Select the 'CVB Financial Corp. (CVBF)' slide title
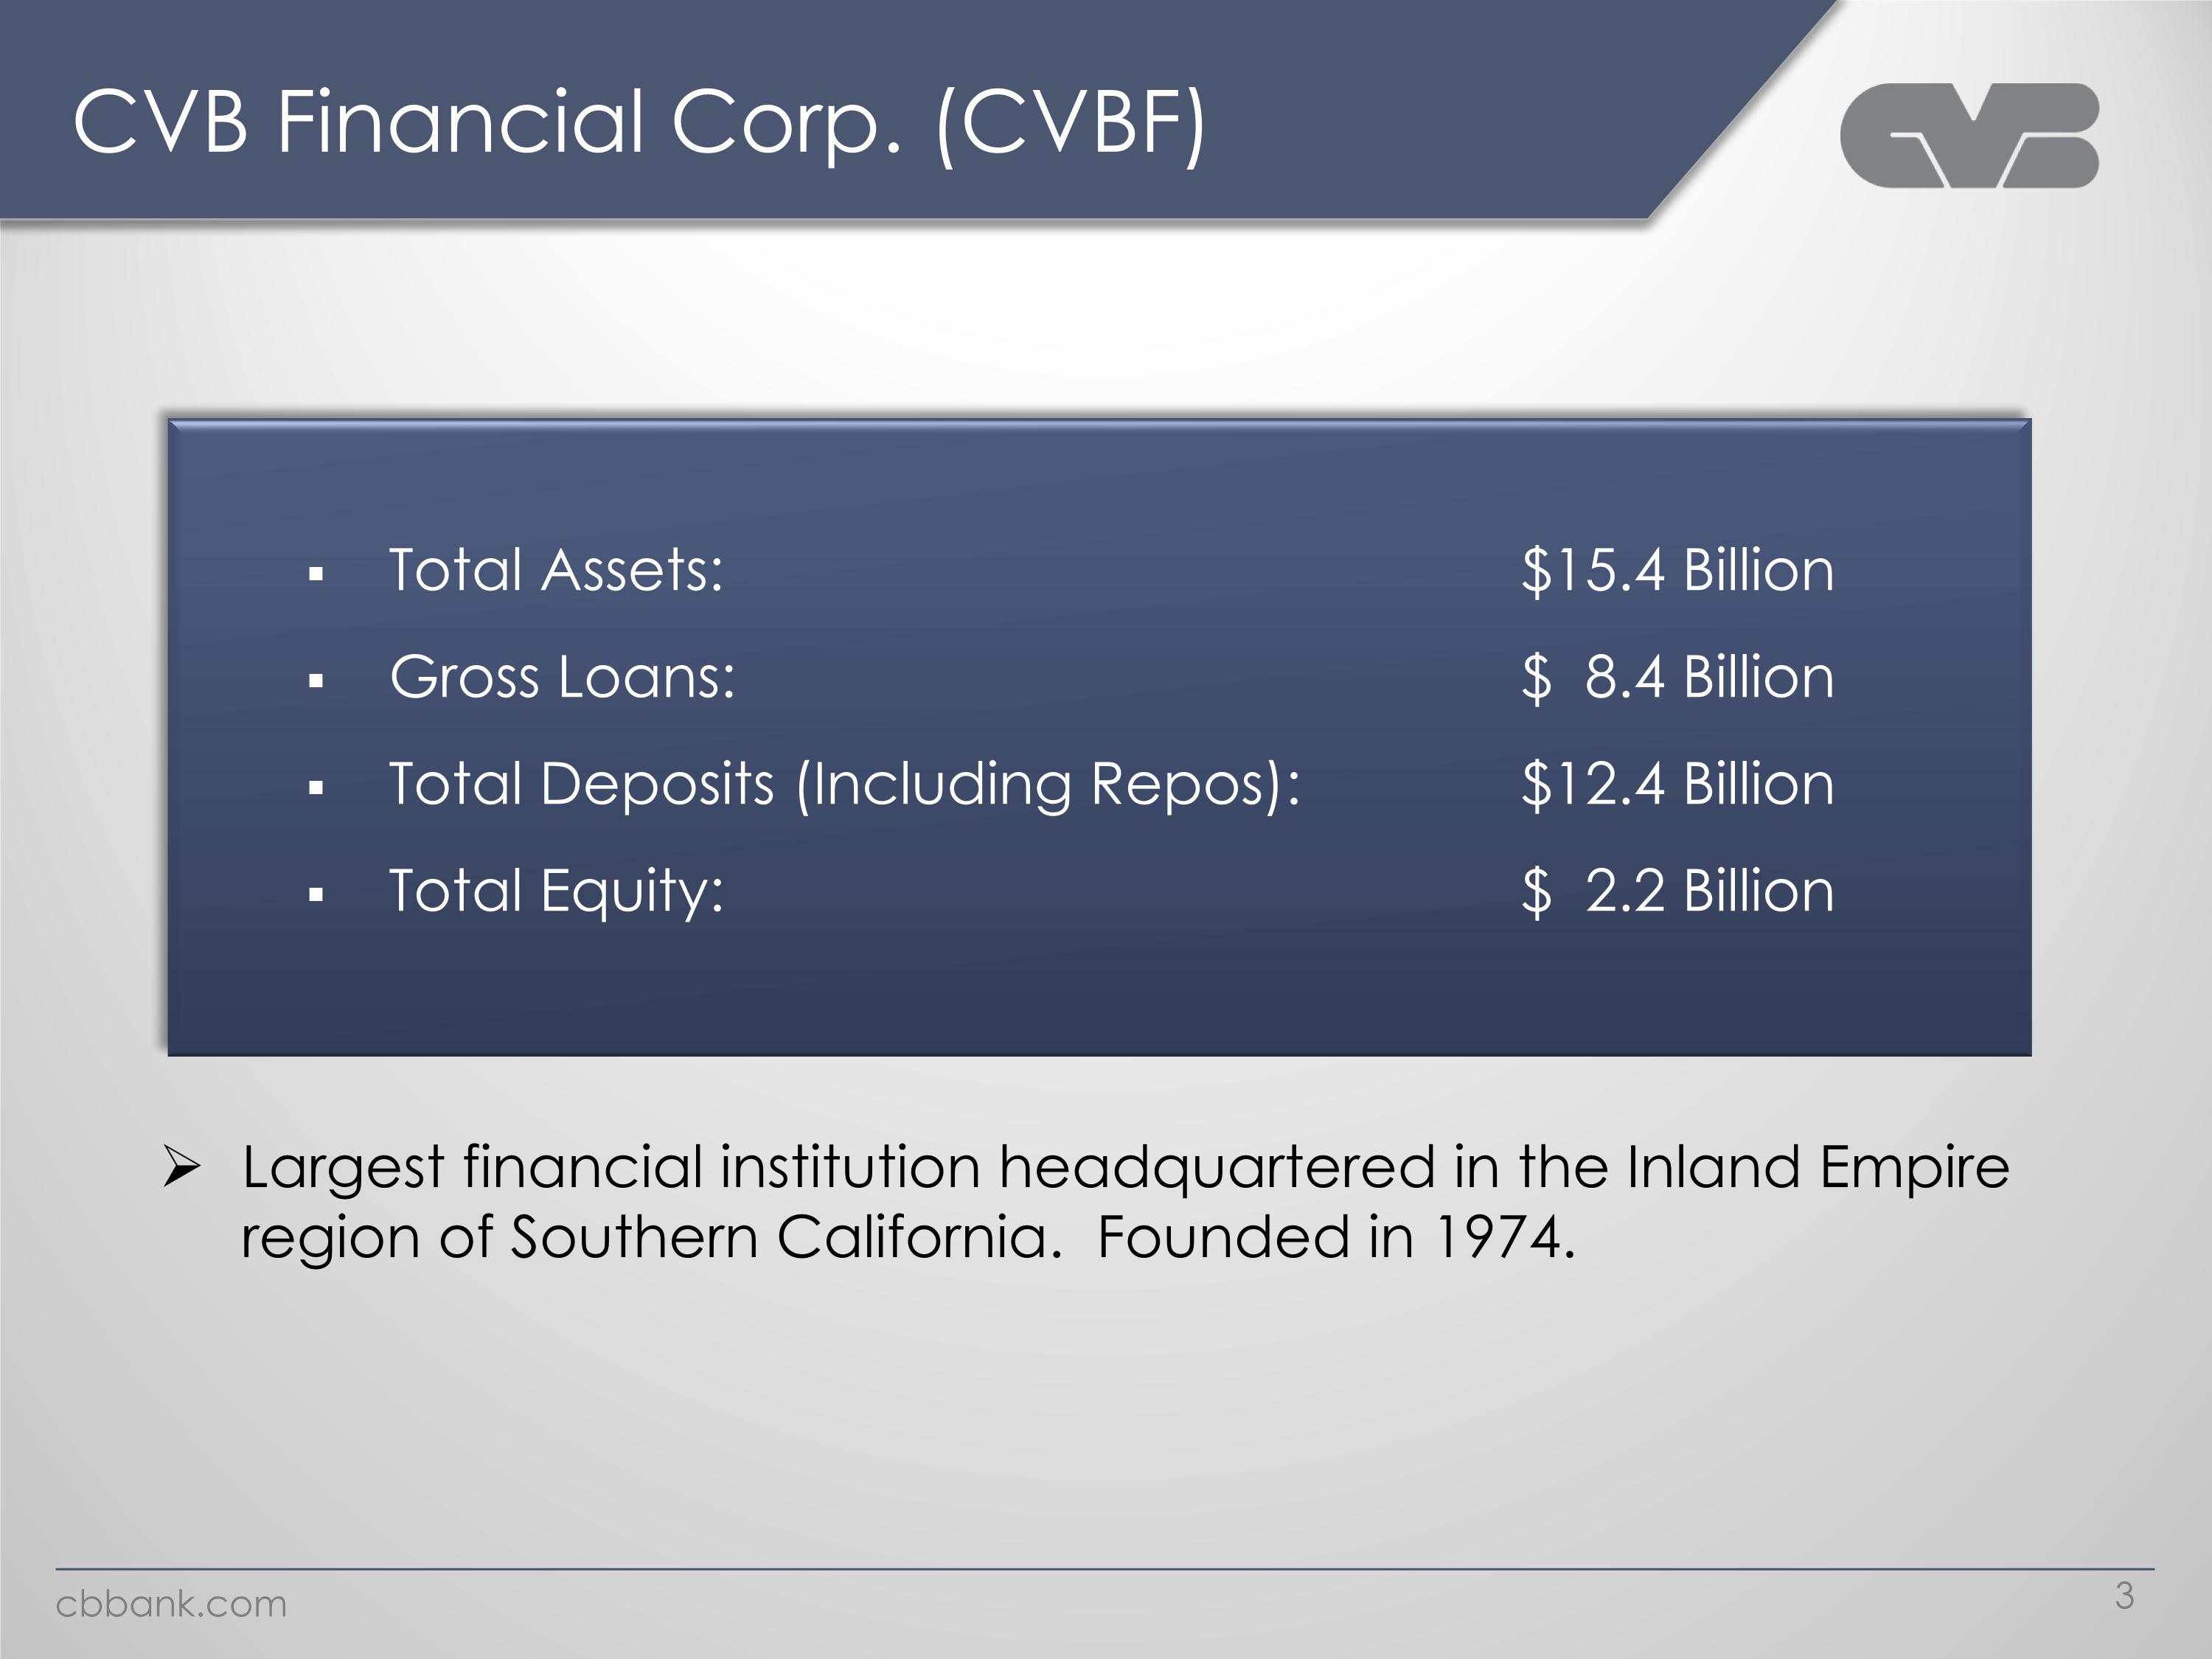 640,122
